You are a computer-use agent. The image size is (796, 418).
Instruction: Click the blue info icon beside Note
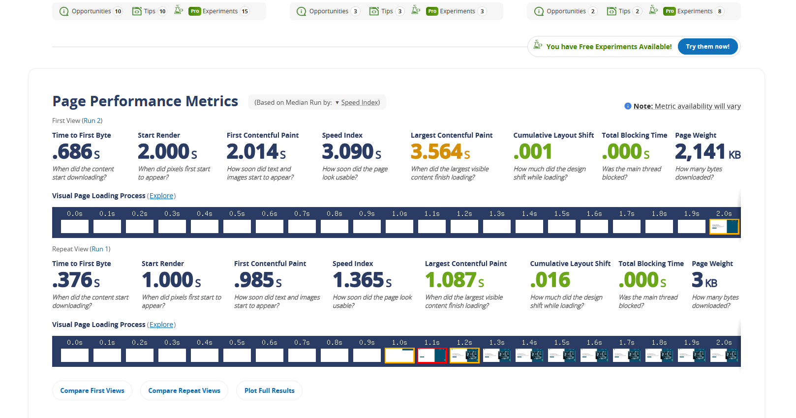tap(628, 106)
